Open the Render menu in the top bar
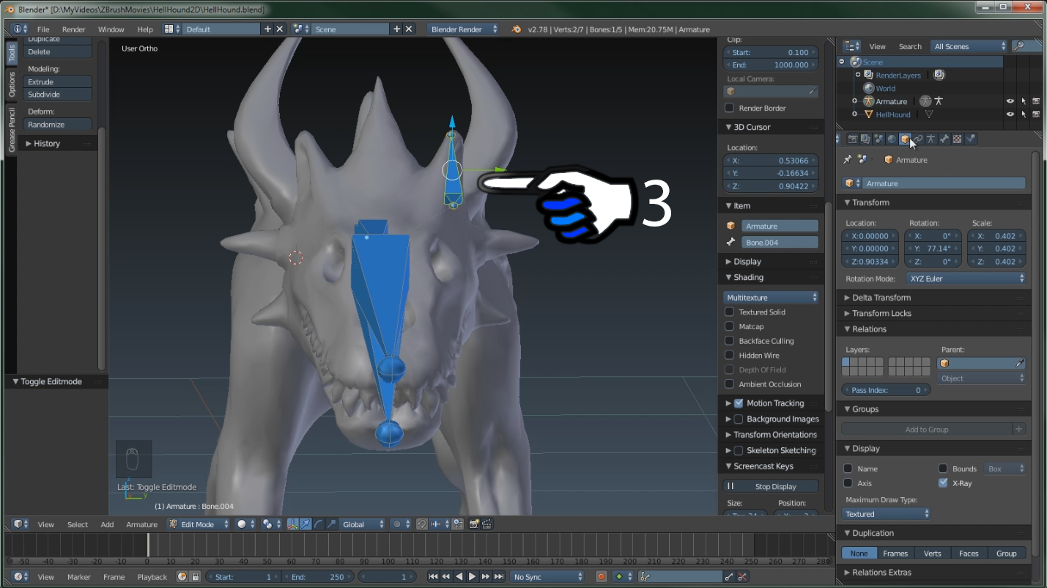 click(x=73, y=29)
